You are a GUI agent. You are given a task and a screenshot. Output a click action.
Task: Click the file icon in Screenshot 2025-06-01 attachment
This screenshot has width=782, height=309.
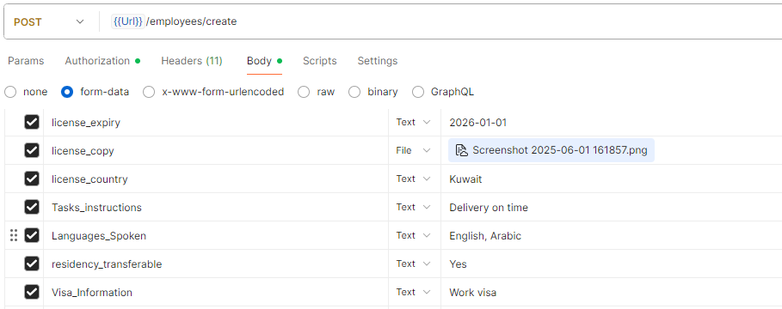(x=461, y=150)
